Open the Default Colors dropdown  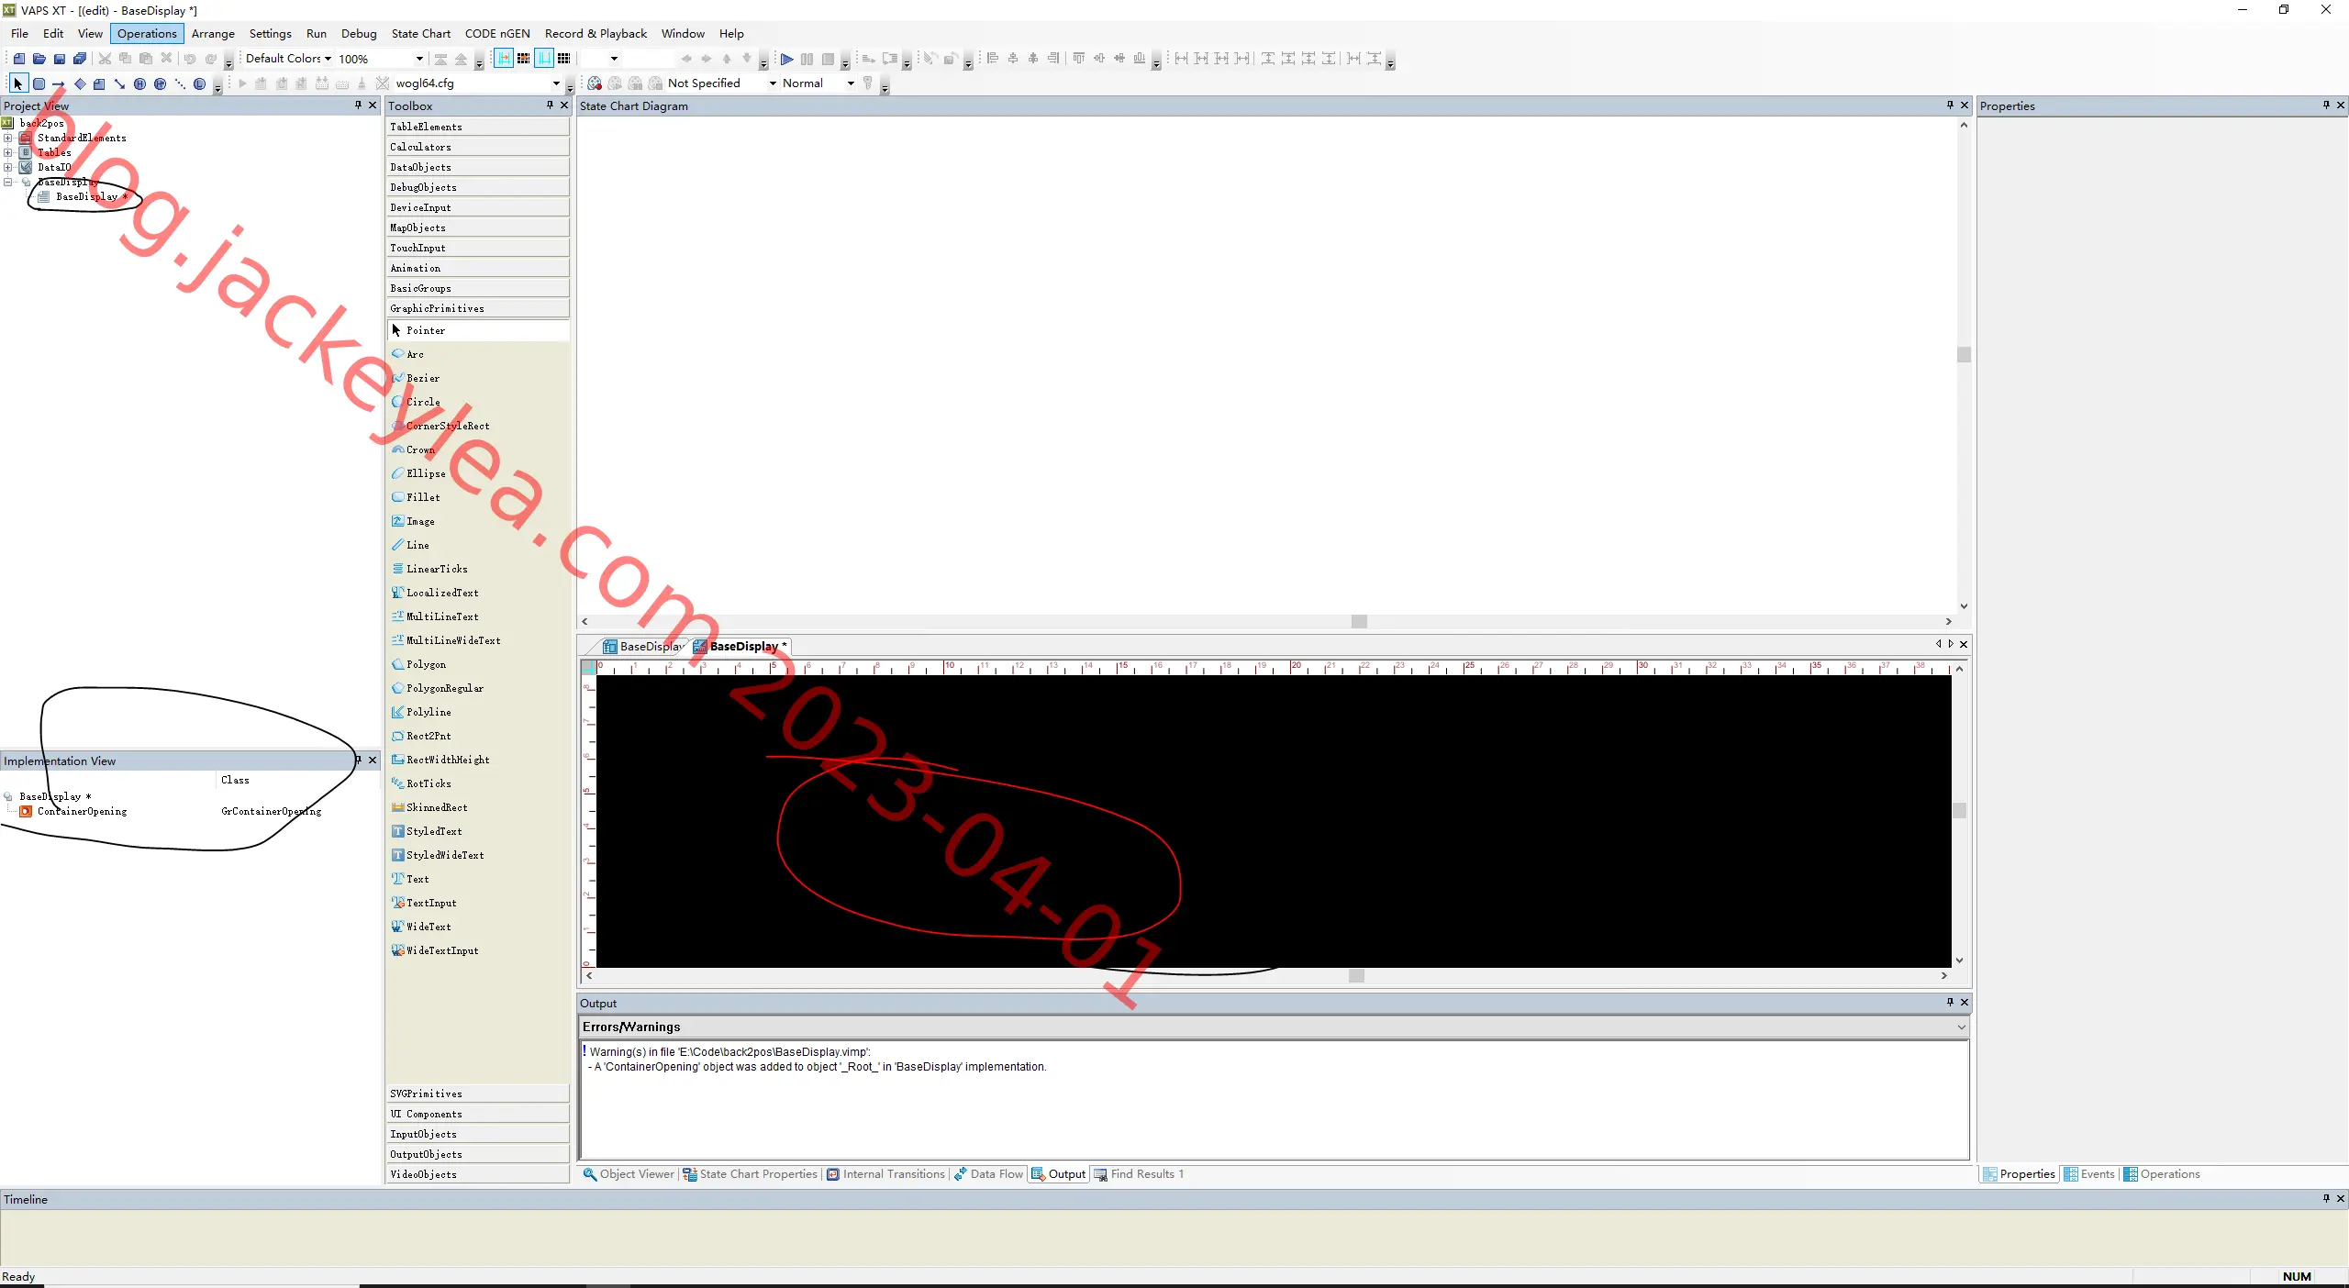pos(288,59)
